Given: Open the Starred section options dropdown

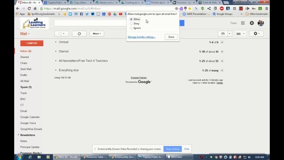Looking at the screenshot, I should coord(222,52).
